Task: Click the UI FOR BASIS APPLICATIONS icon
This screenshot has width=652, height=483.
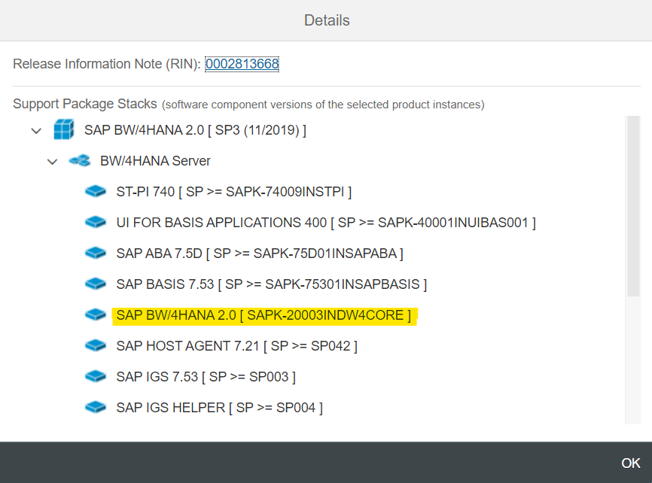Action: [95, 222]
